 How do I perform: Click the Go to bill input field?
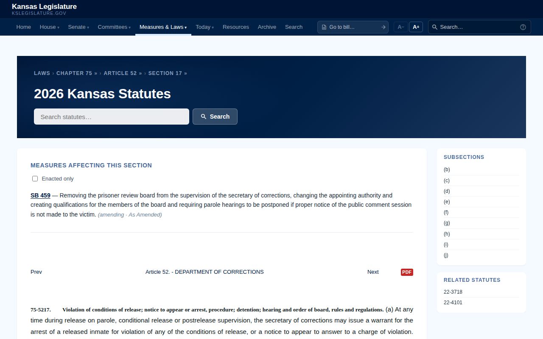coord(353,27)
